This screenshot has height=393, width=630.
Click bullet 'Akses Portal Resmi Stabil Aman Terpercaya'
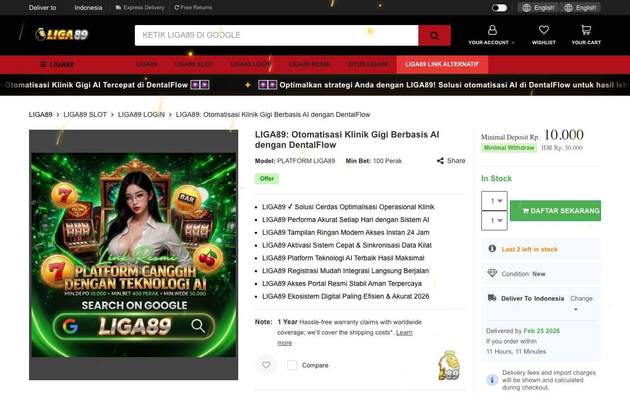(x=342, y=283)
